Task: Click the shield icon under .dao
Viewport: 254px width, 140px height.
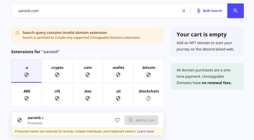Action: point(87,98)
